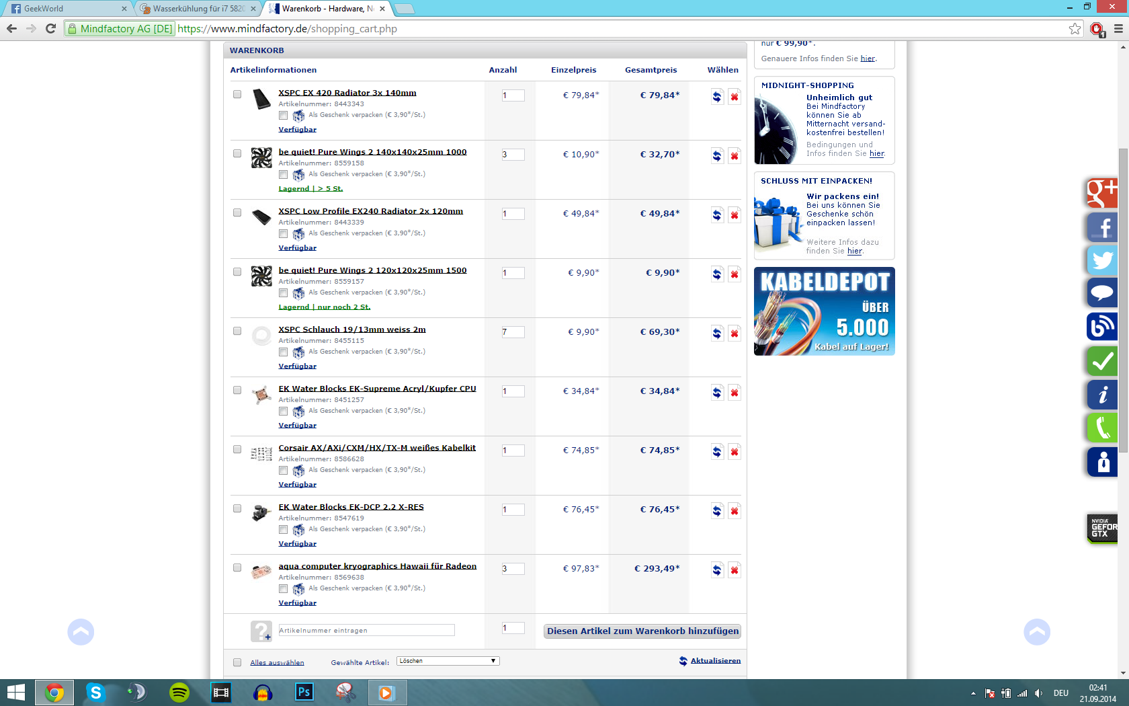Viewport: 1129px width, 706px height.
Task: Delete be quiet! Pure Wings 120mm item
Action: pos(735,274)
